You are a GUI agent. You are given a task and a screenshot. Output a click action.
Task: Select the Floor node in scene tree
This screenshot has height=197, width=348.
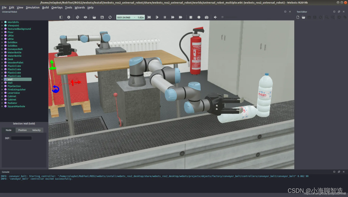(10, 32)
